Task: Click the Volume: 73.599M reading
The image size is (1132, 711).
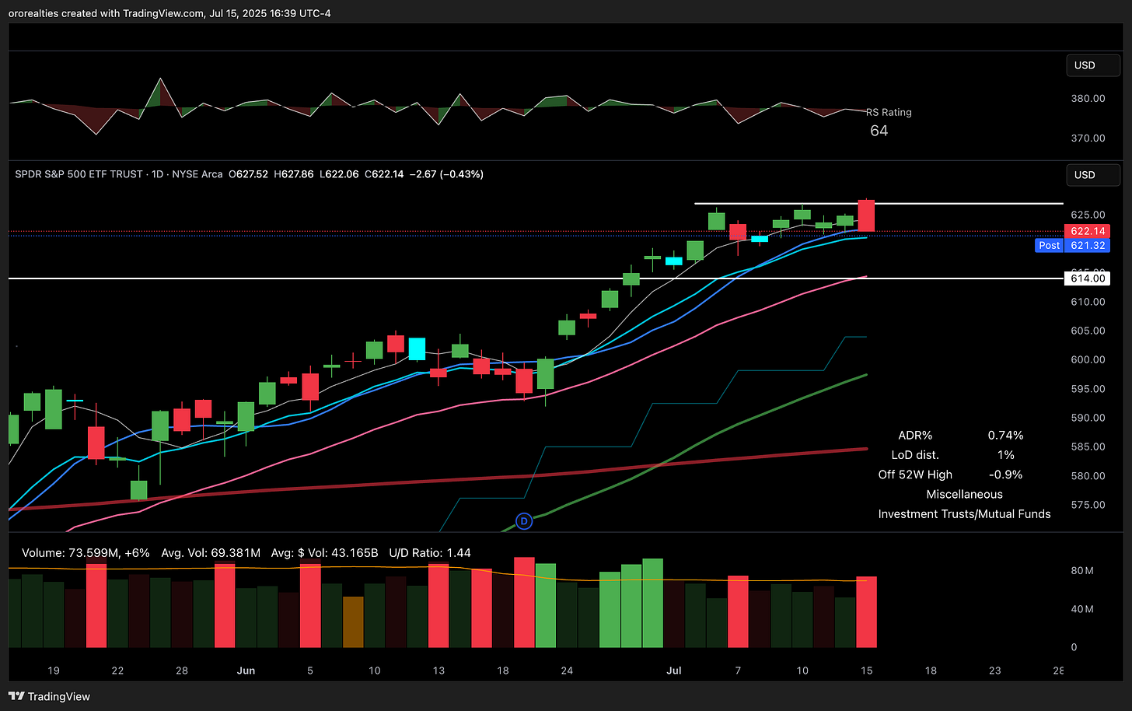Action: 86,552
